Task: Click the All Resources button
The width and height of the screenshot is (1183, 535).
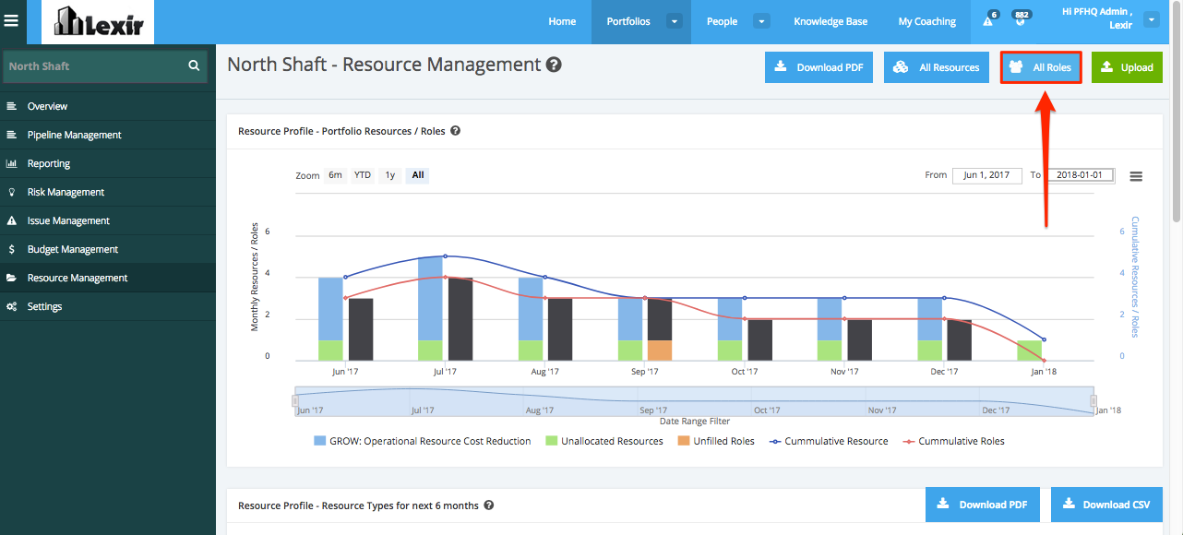Action: click(937, 67)
